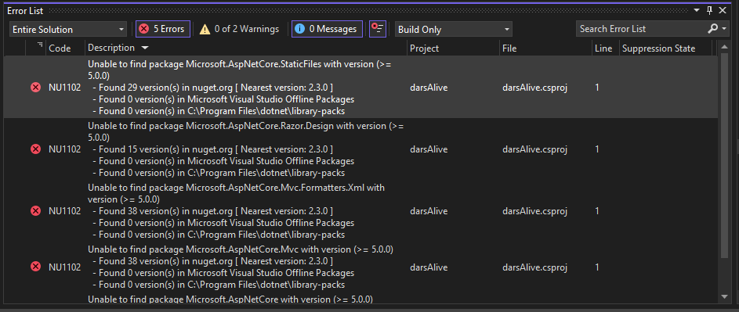This screenshot has height=312, width=739.
Task: Click scrollbar up arrow in error list
Action: [724, 48]
